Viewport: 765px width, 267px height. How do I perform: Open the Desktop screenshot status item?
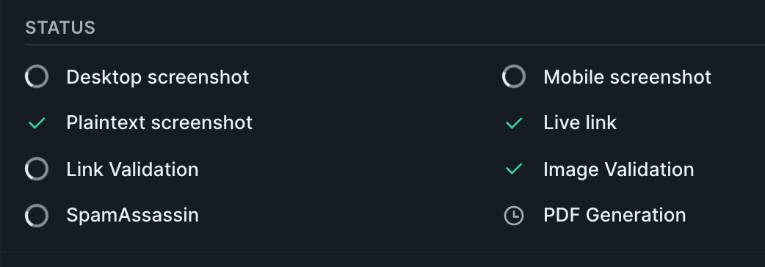(158, 77)
